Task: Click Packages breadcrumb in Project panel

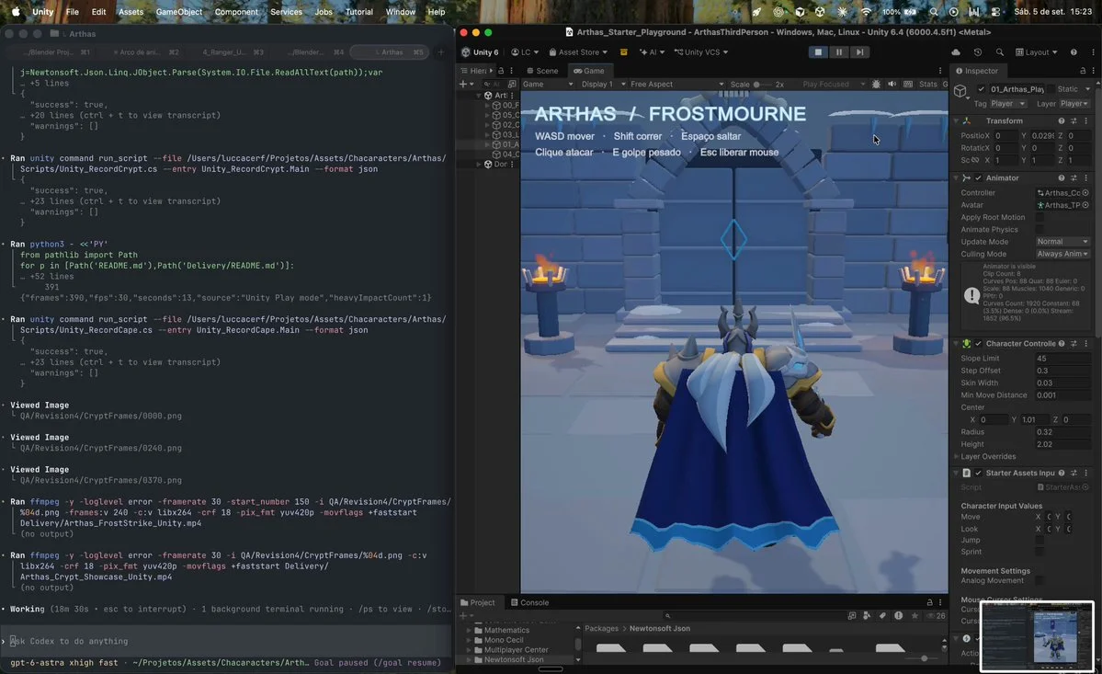Action: coord(602,628)
